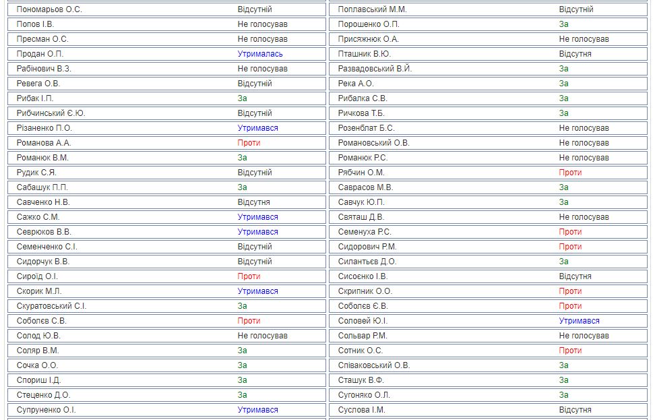
Task: Click the 'Утримався' vote for Соловей Ю.І.
Action: pyautogui.click(x=579, y=321)
